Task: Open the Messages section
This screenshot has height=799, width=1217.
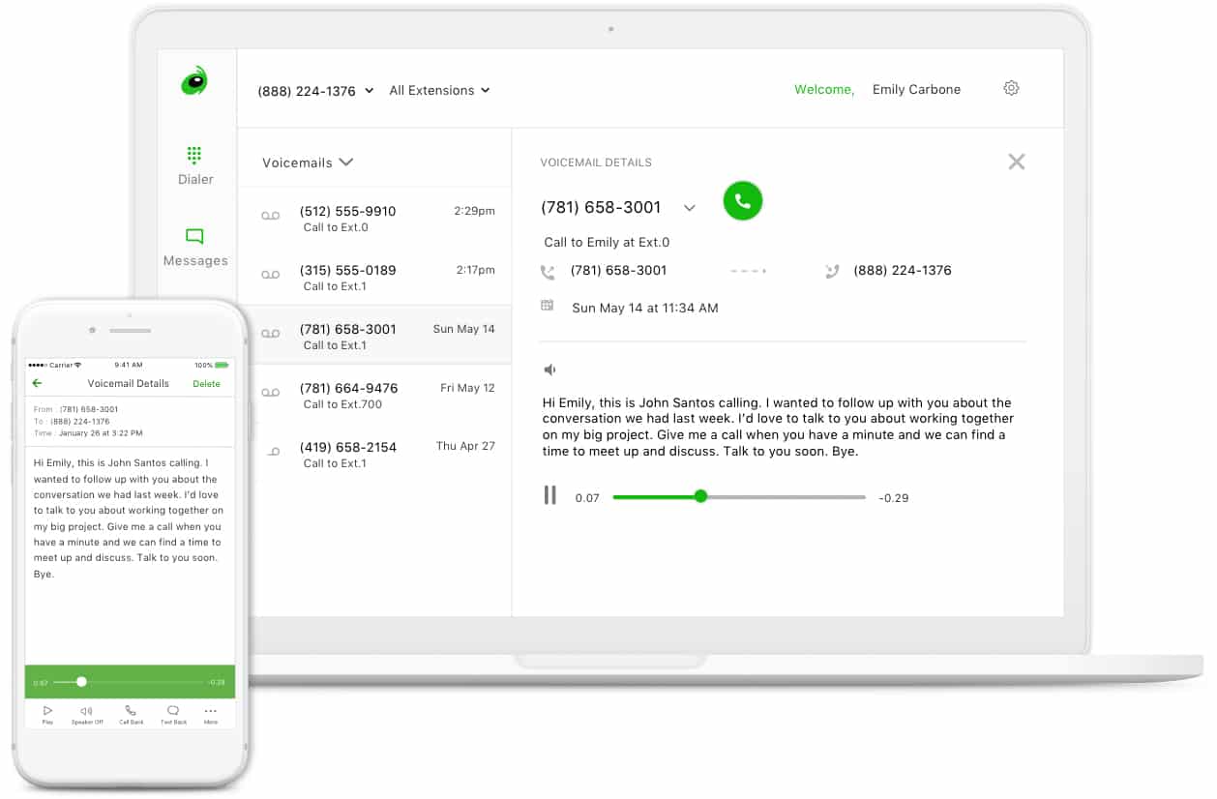Action: pos(195,247)
